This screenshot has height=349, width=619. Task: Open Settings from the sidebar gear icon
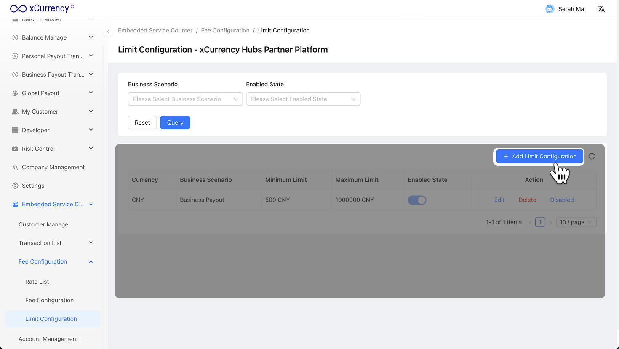15,186
